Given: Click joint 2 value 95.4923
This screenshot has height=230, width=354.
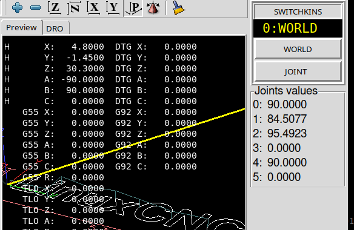Looking at the screenshot, I should pyautogui.click(x=287, y=133).
